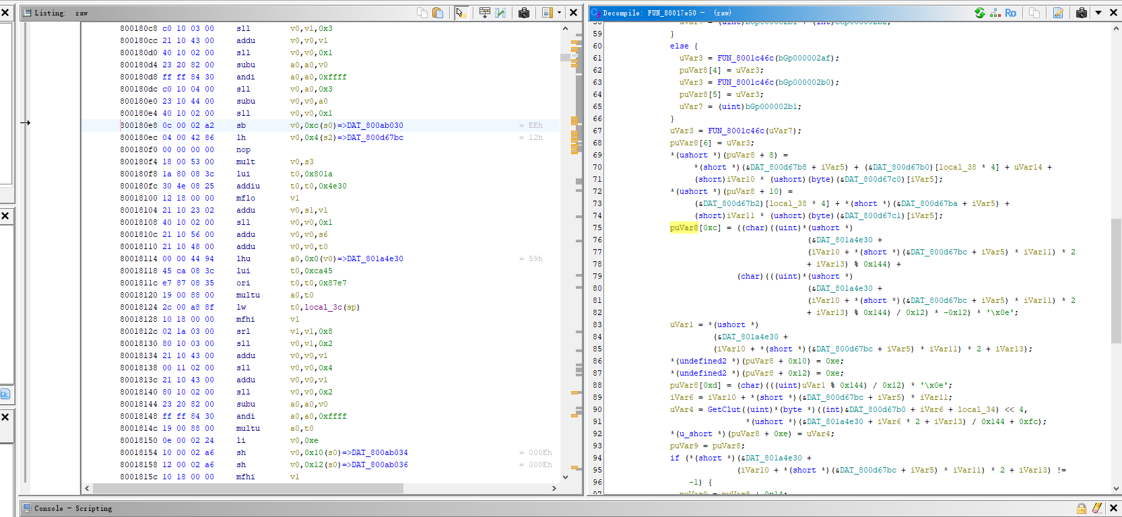The image size is (1122, 517).
Task: Re-decompile using the green refresh icon
Action: 980,13
